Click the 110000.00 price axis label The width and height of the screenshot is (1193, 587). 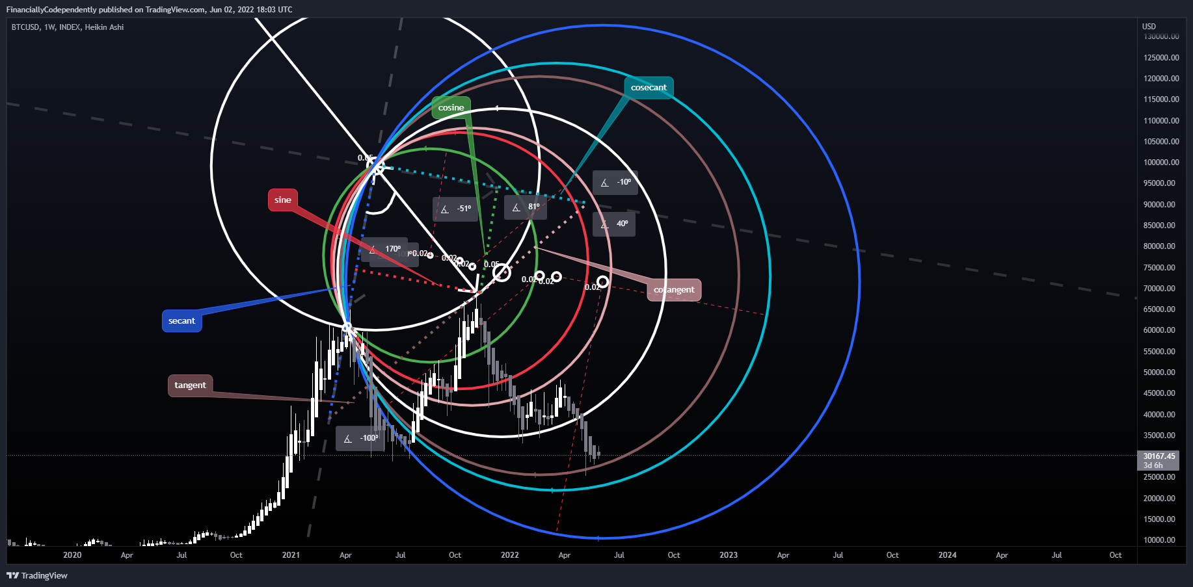click(x=1161, y=121)
